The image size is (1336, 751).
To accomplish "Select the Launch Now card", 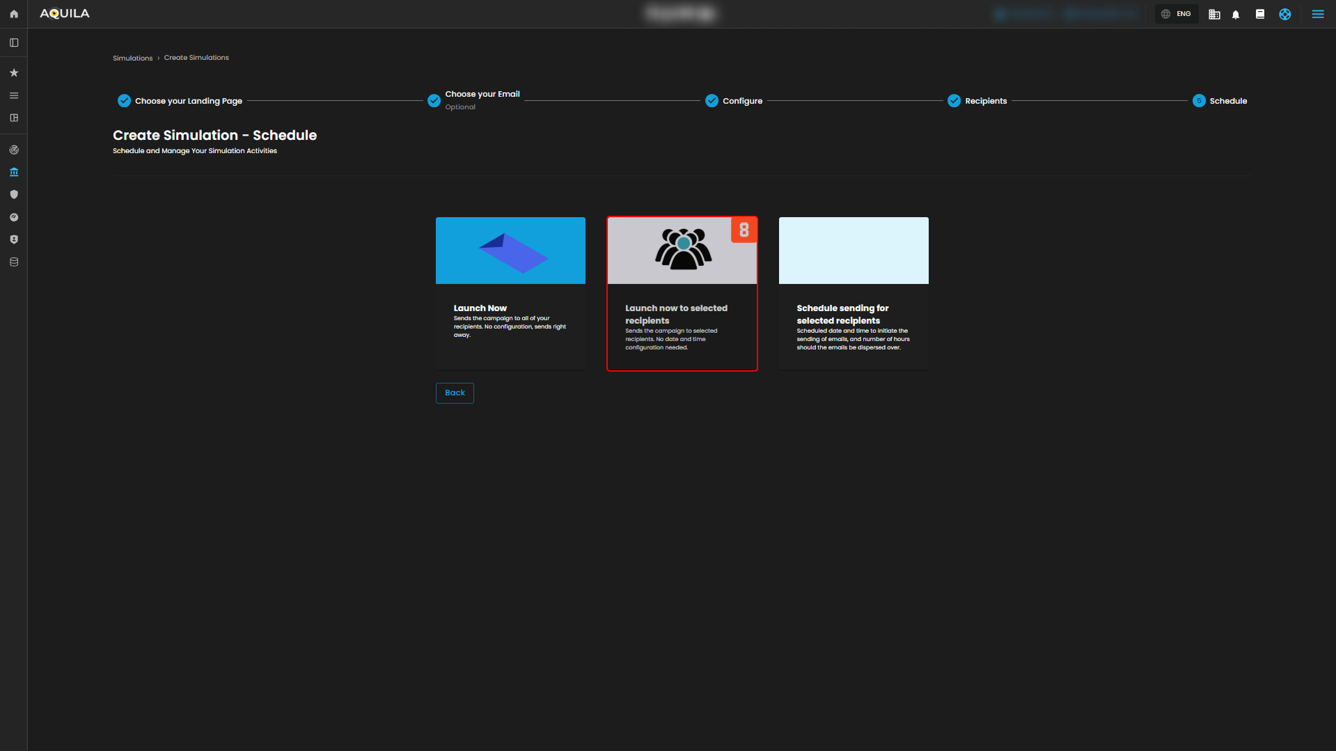I will pyautogui.click(x=510, y=293).
